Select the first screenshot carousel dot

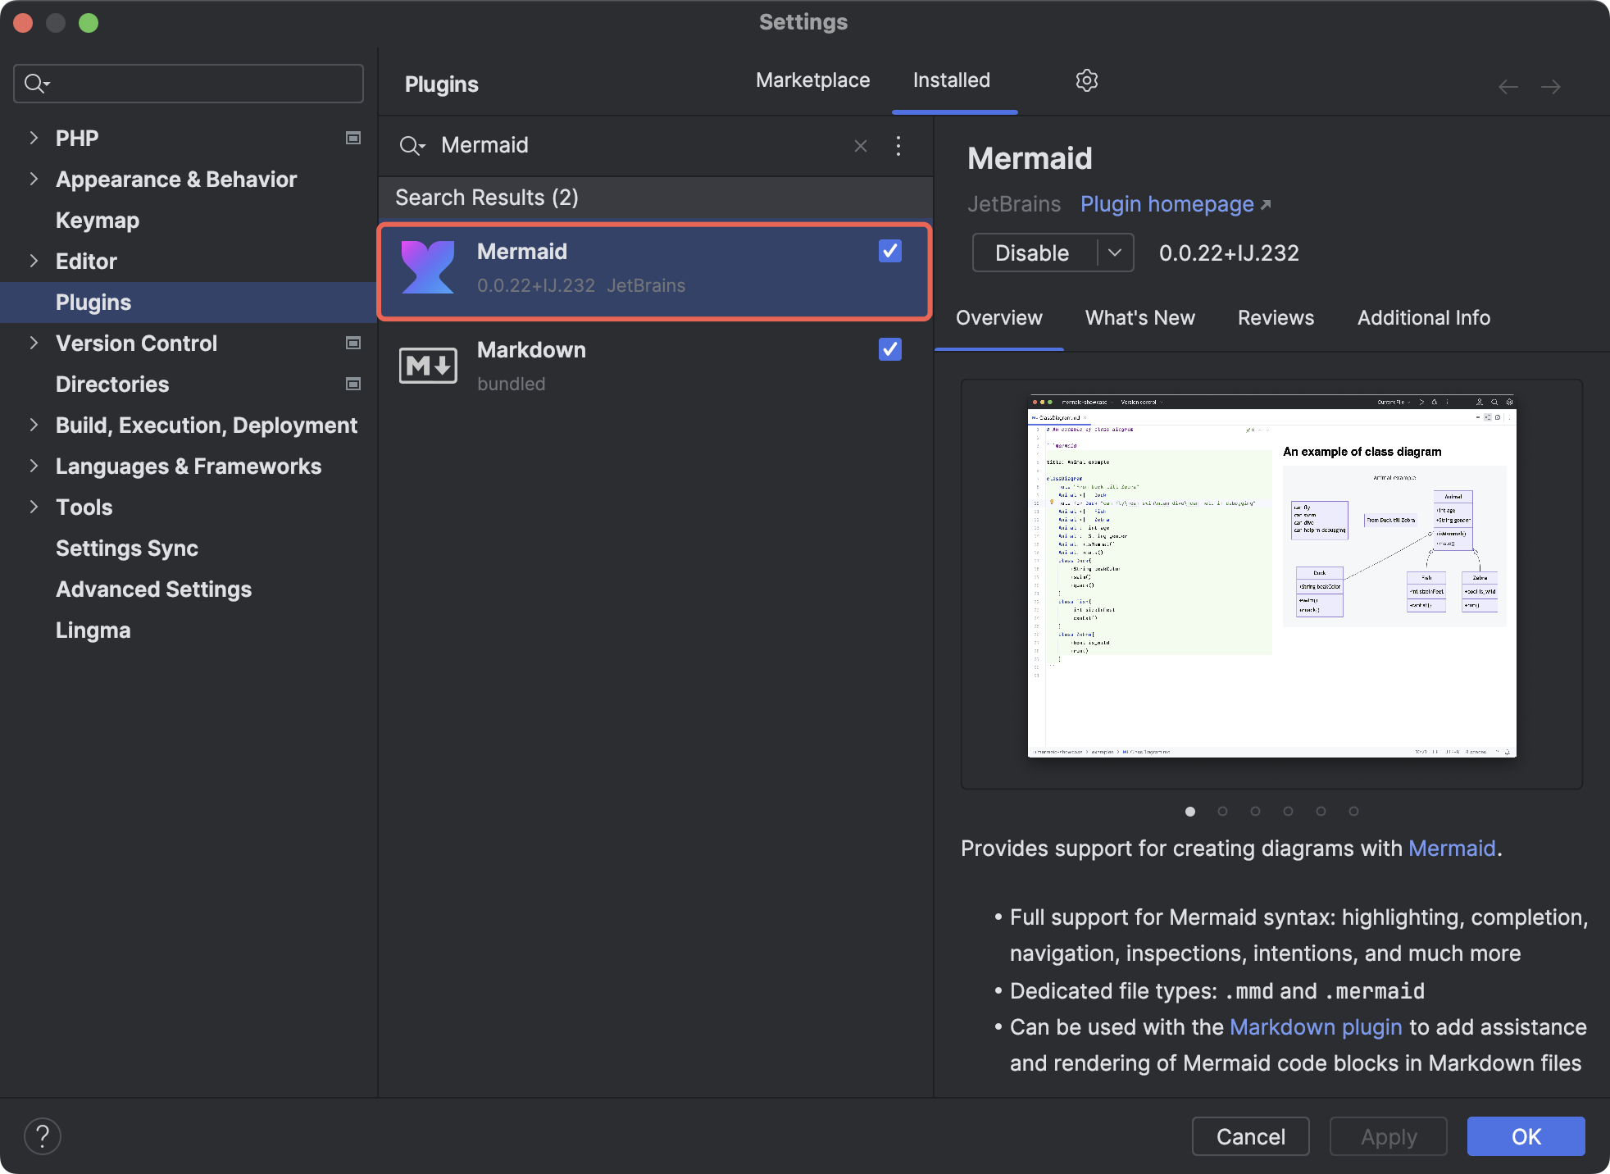1190,812
